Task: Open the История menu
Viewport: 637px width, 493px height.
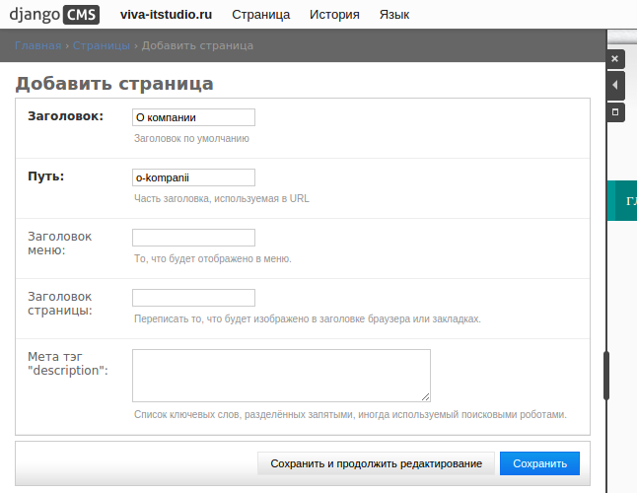Action: pyautogui.click(x=334, y=15)
